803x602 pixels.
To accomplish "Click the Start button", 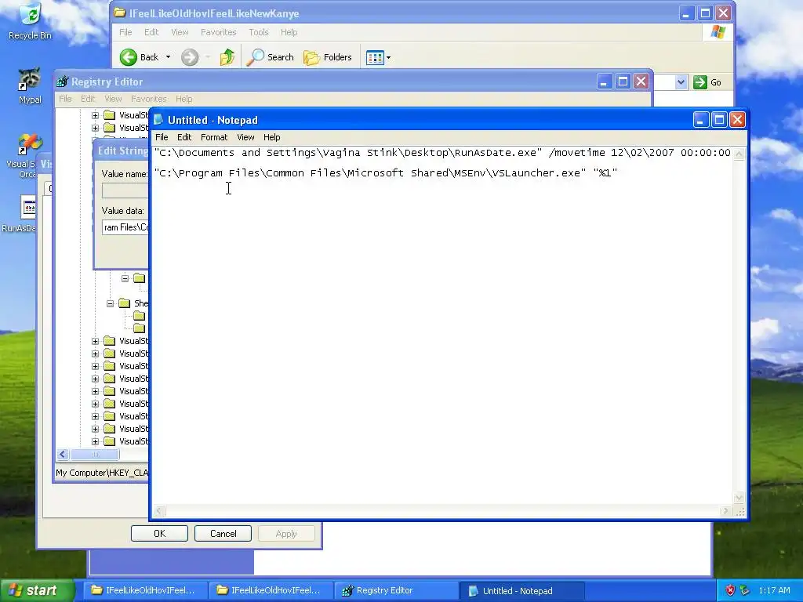I will coord(38,590).
